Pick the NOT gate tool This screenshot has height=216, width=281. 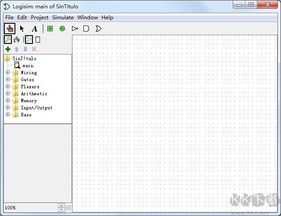(75, 29)
